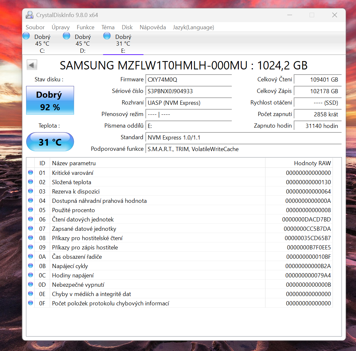Click status orb for Dostupná náhradní prahová hodnota
This screenshot has height=351, width=356.
[x=30, y=200]
